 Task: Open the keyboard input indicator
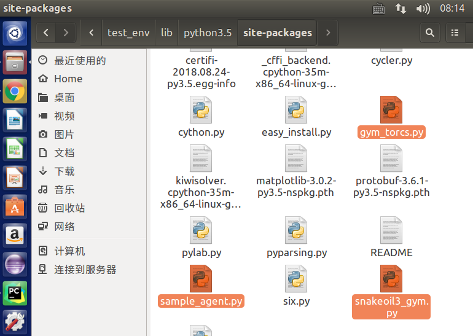click(378, 9)
